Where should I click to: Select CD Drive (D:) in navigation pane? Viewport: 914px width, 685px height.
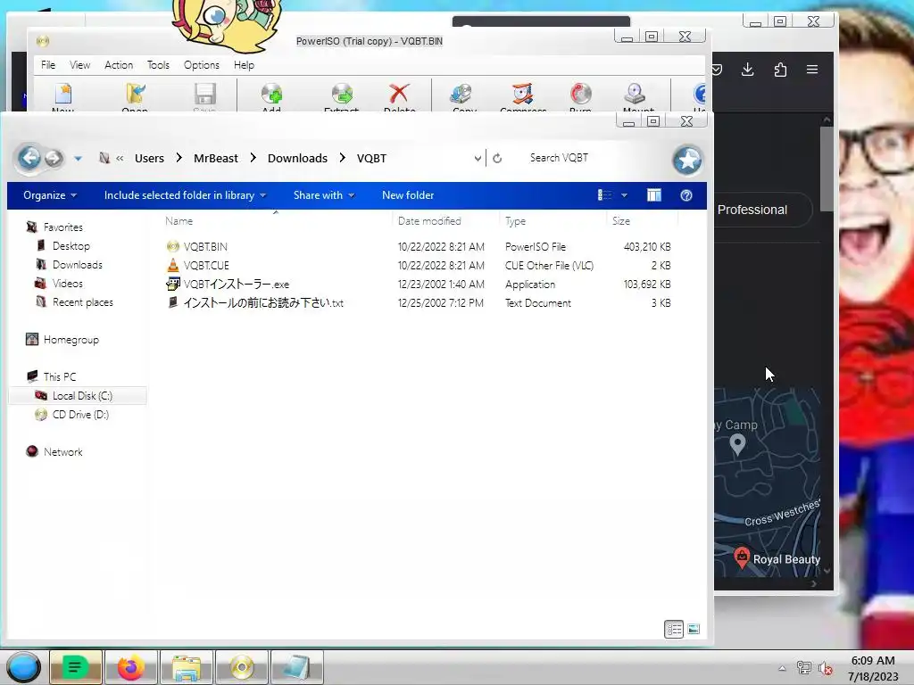click(80, 414)
